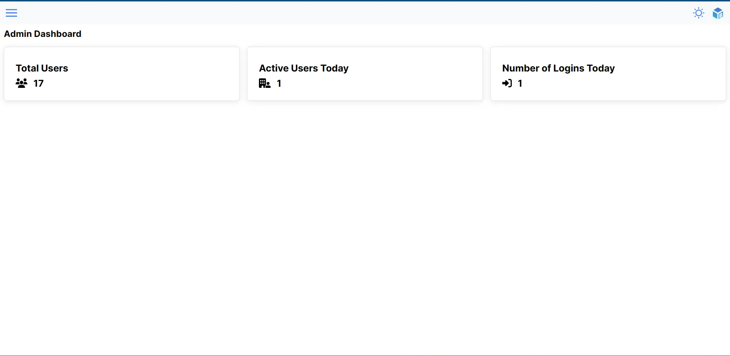
Task: Click the building icon on Active Users Today card
Action: (264, 83)
